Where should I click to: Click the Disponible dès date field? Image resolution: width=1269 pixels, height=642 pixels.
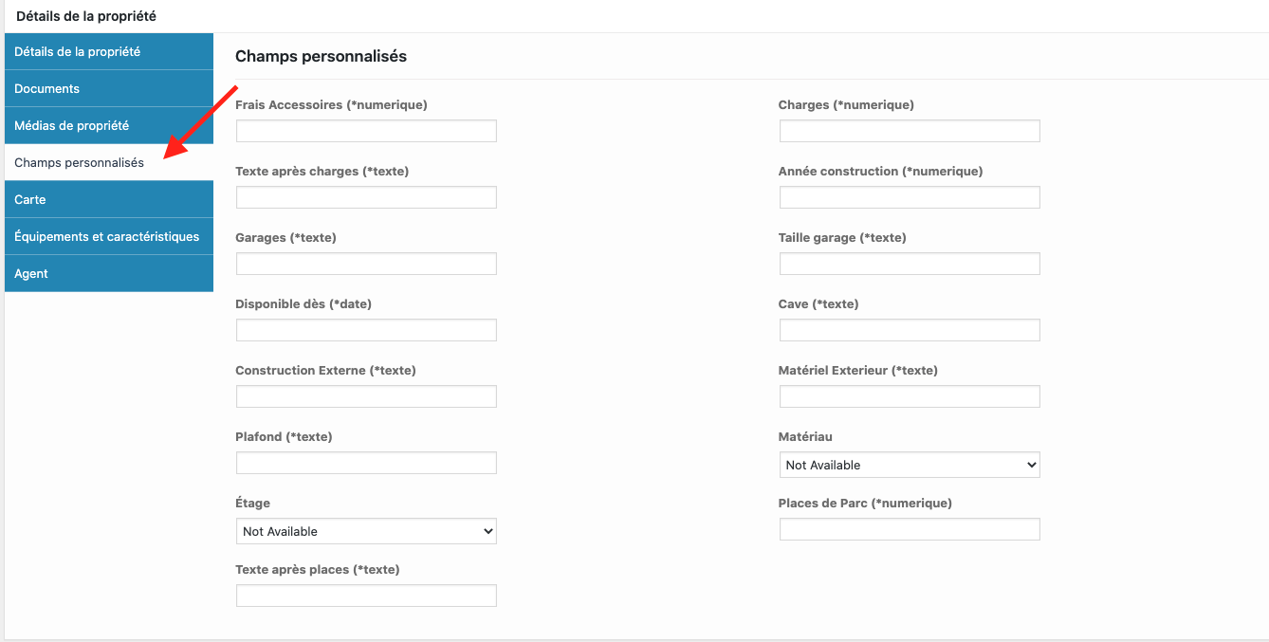tap(366, 330)
